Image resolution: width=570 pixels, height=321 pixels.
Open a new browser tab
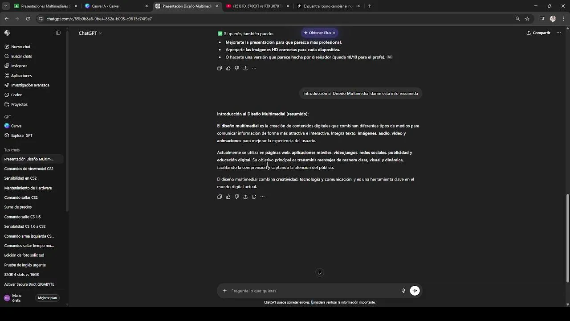369,6
